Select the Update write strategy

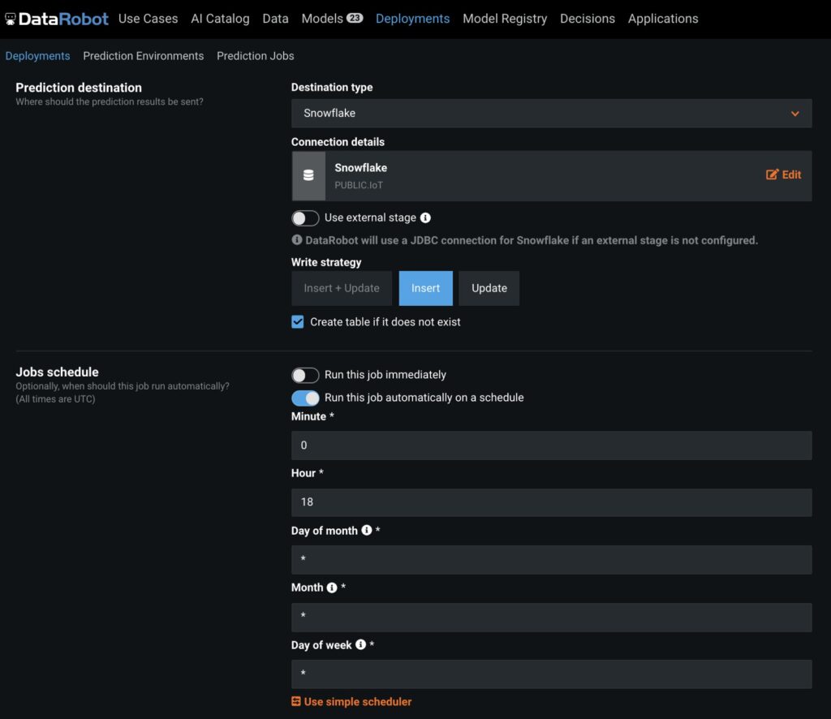pyautogui.click(x=489, y=288)
